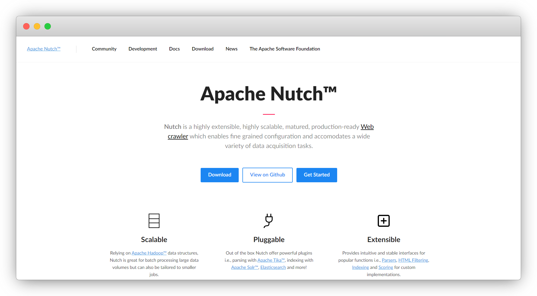Click the Scalable heading

point(154,240)
